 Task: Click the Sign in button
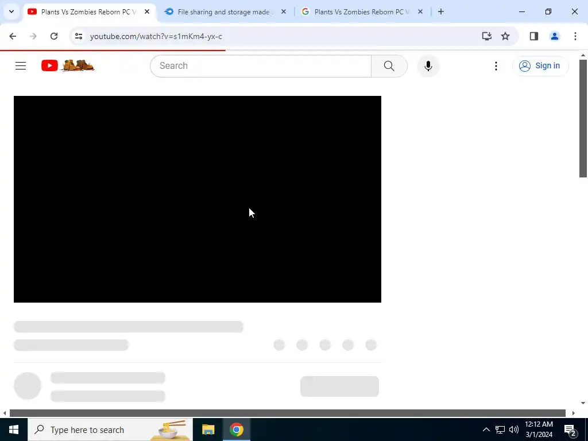(540, 65)
